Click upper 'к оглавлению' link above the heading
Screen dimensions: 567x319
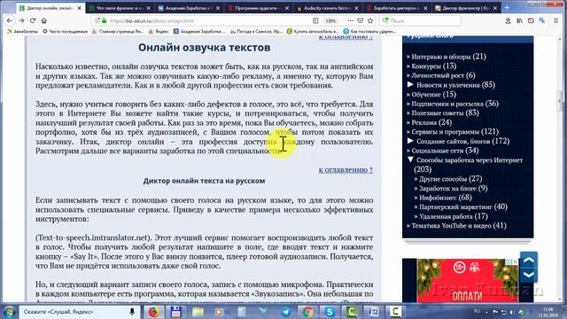(x=346, y=37)
